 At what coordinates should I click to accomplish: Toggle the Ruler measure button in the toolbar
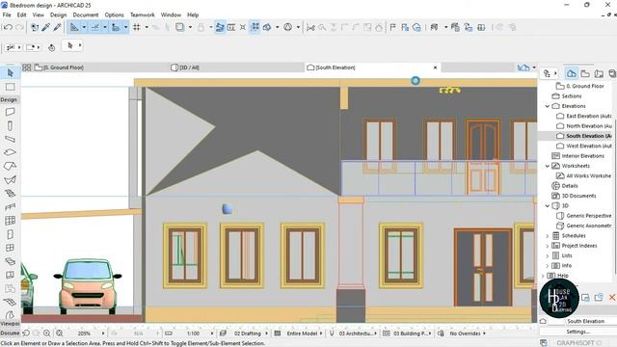click(116, 27)
